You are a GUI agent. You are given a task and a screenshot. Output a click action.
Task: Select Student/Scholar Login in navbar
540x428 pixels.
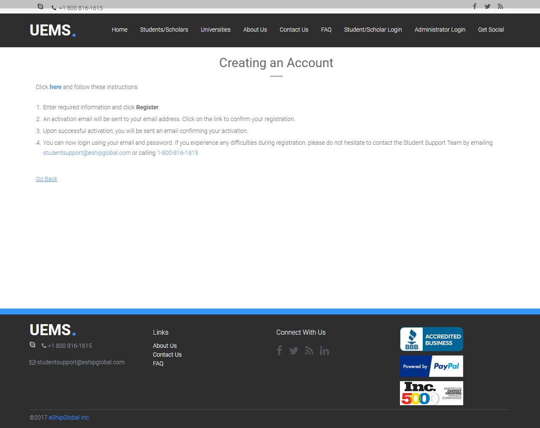[373, 30]
